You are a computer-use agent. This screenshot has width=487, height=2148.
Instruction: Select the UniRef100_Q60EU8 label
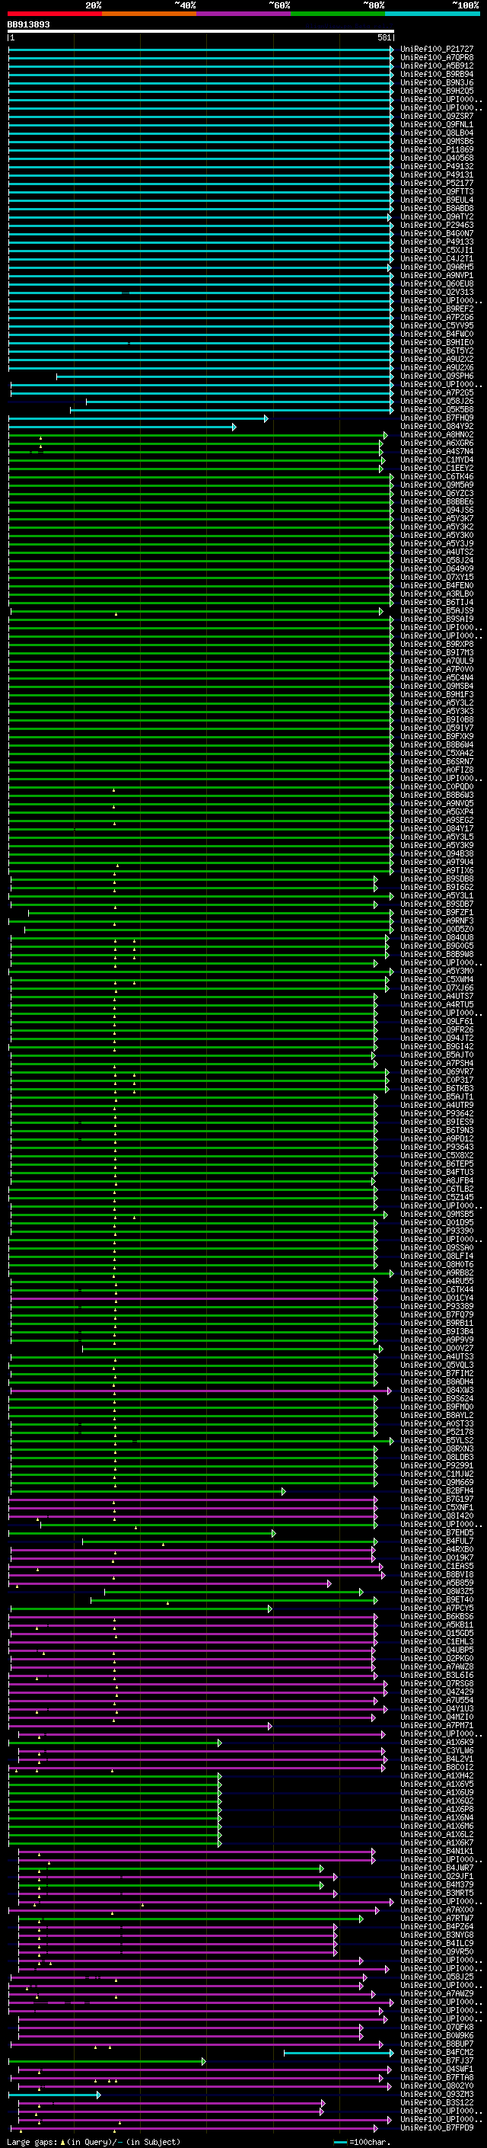coord(437,284)
